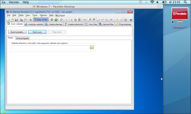This screenshot has height=114, width=191.
Task: Click the battery status icon
Action: click(164, 2)
